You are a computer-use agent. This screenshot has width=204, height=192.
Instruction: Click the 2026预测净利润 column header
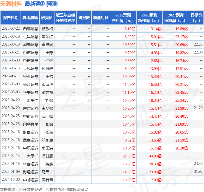tap(149, 18)
